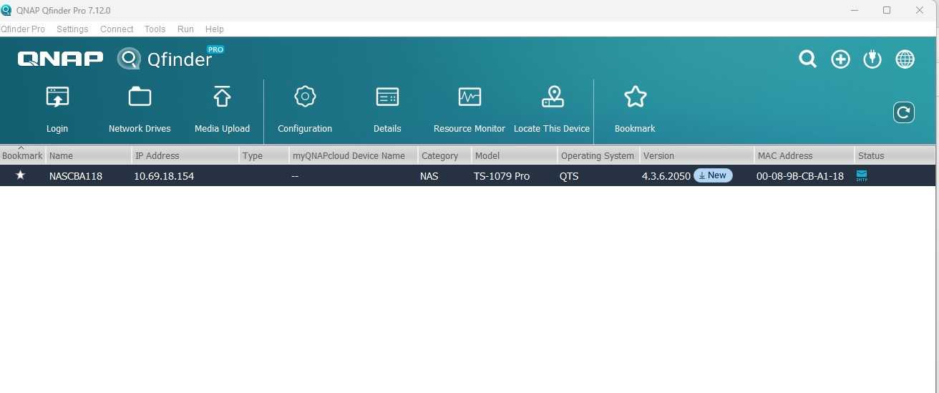The image size is (939, 393).
Task: Click the QNAP Qfinder Pro logo
Action: click(120, 58)
